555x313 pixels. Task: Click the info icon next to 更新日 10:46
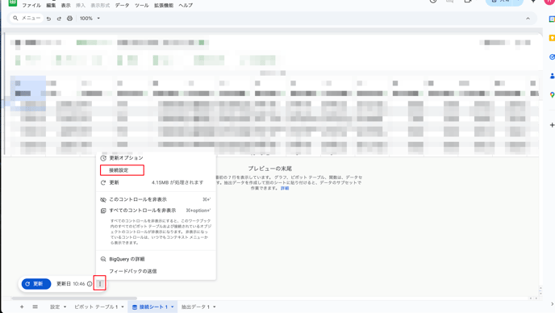[x=90, y=284]
